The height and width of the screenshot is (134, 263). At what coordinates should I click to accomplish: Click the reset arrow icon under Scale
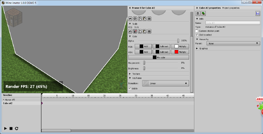pyautogui.click(x=130, y=31)
